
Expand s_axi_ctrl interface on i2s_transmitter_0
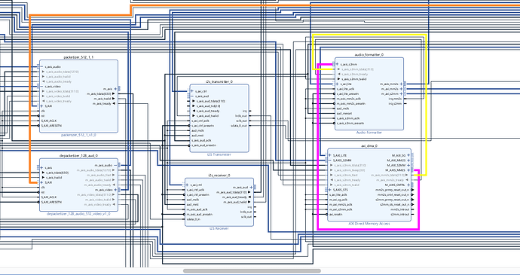(x=192, y=91)
